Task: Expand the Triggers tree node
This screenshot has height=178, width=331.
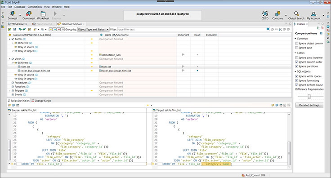Action: [x=9, y=91]
